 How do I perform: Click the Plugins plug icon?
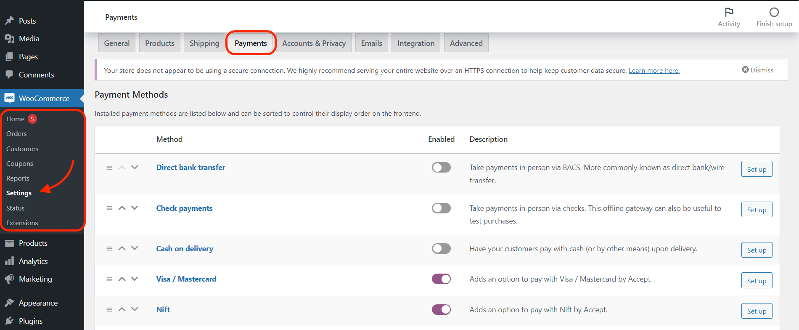(x=9, y=321)
